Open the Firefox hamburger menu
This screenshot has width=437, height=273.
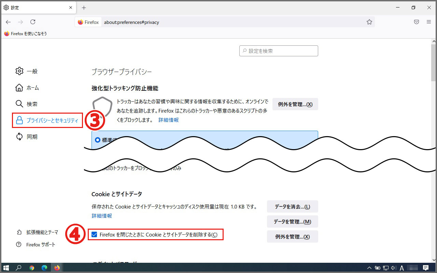429,22
